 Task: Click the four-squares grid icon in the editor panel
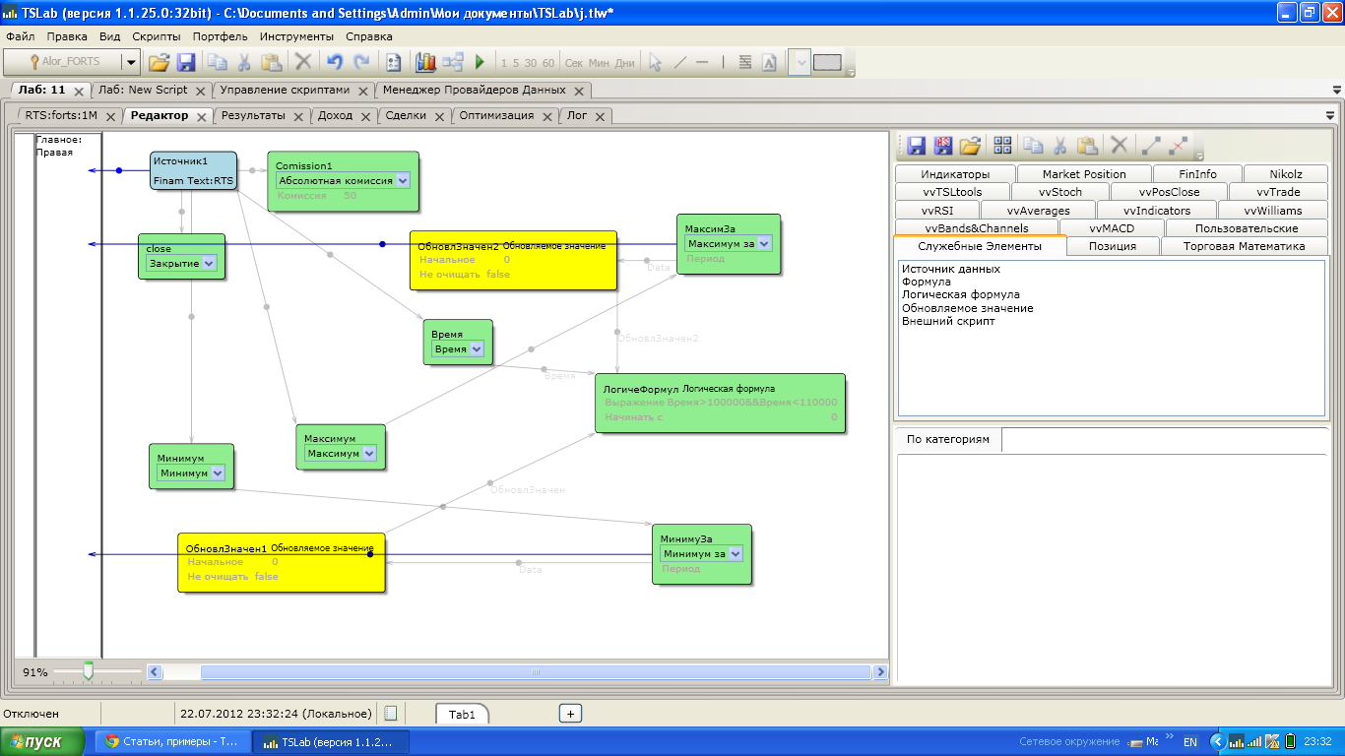pyautogui.click(x=1003, y=146)
